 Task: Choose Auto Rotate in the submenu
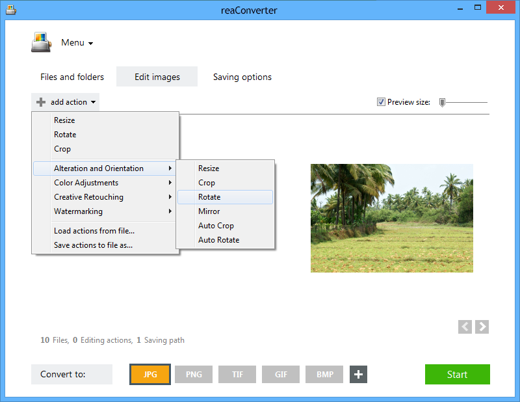point(225,239)
